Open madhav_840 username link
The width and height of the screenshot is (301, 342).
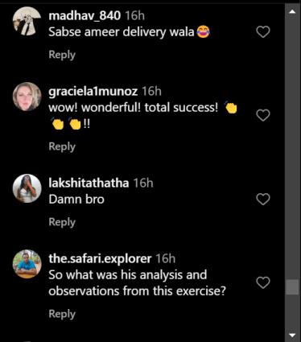[x=85, y=15]
